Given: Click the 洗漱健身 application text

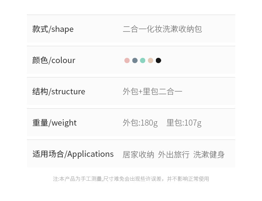Looking at the screenshot, I should (209, 154).
